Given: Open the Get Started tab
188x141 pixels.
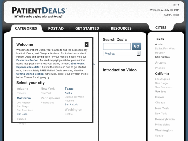Looking at the screenshot, I should click(x=87, y=28).
